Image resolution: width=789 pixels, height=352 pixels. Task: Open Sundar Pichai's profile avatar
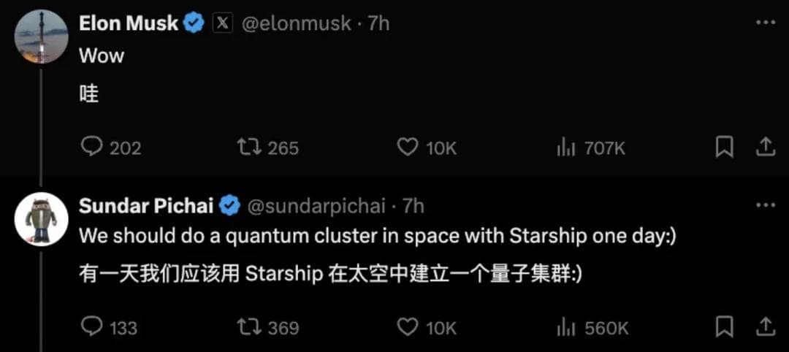coord(42,219)
